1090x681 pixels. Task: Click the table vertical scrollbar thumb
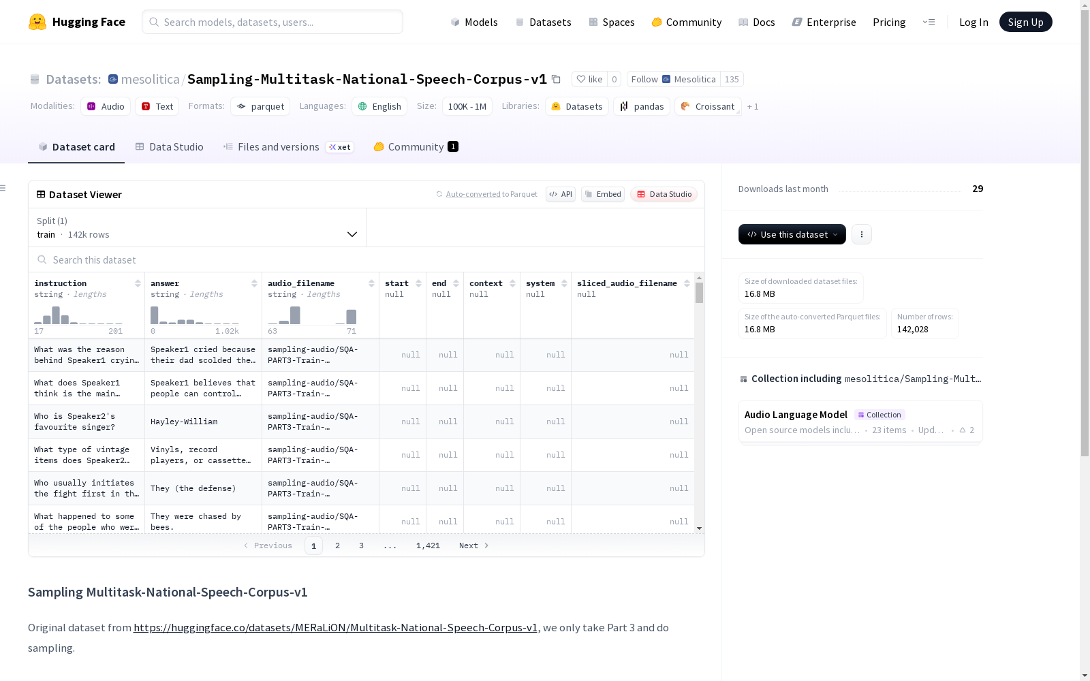pyautogui.click(x=699, y=293)
